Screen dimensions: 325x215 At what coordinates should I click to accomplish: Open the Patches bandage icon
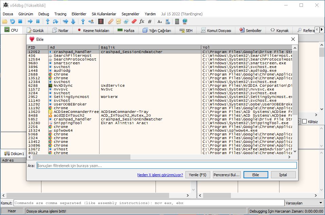111,21
